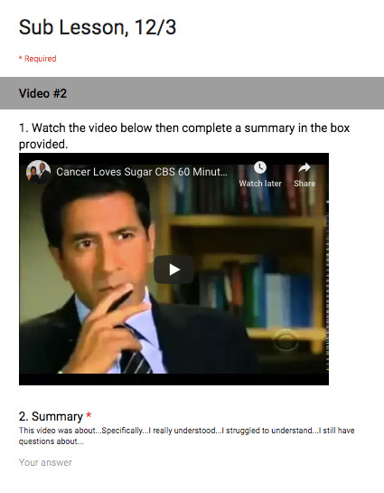Click the pen held in the man's hand

(120, 301)
